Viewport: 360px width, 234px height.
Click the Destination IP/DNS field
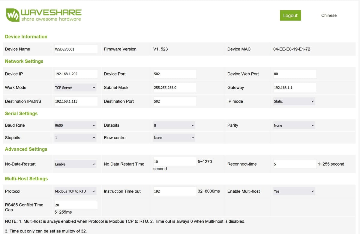[76, 101]
